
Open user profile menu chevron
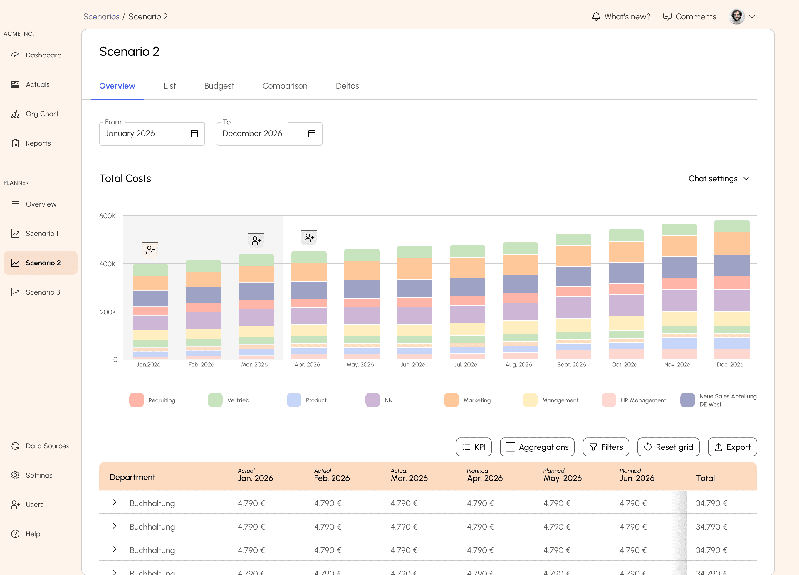click(x=752, y=16)
